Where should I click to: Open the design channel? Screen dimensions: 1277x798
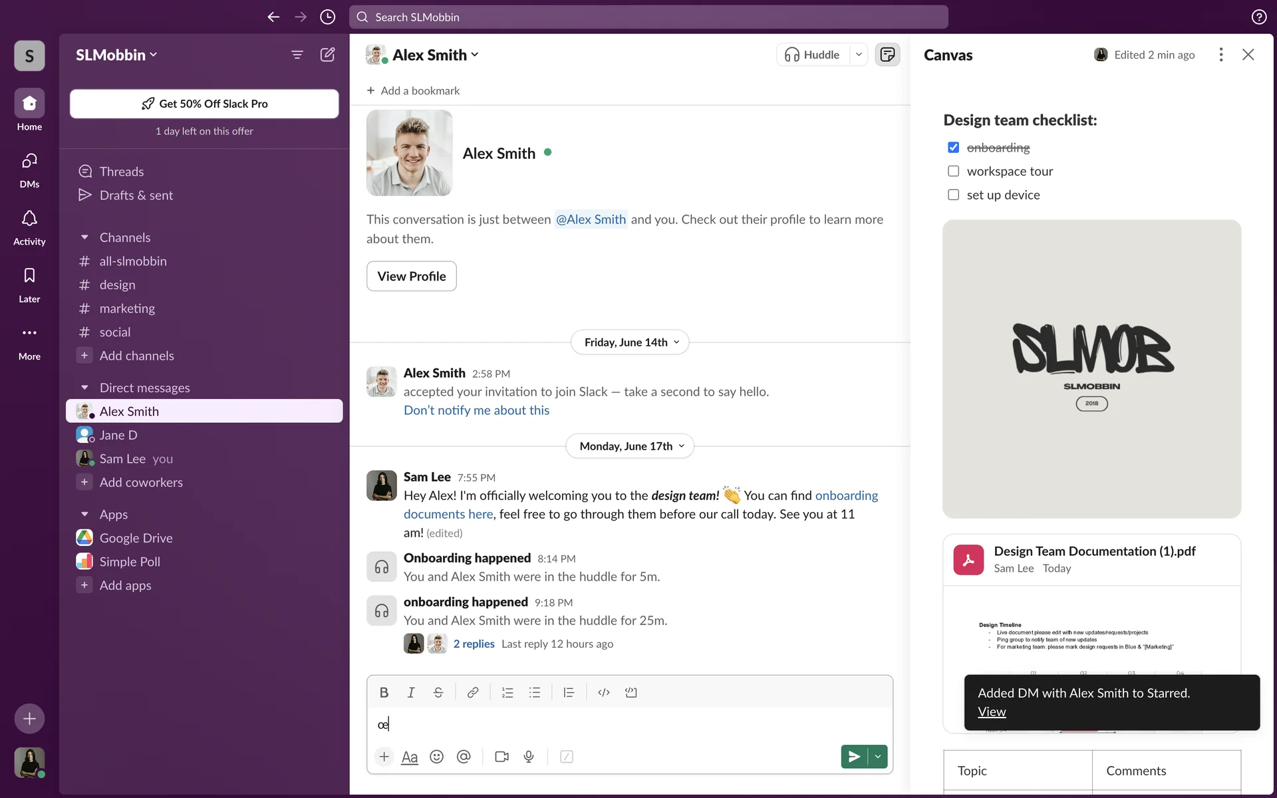(118, 285)
